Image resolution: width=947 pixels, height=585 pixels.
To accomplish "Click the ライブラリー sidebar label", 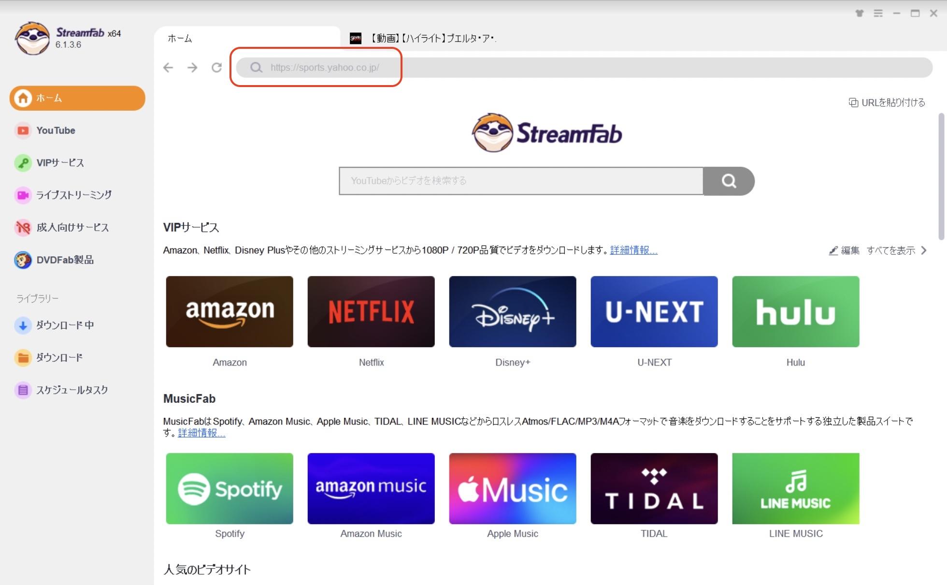I will (38, 298).
